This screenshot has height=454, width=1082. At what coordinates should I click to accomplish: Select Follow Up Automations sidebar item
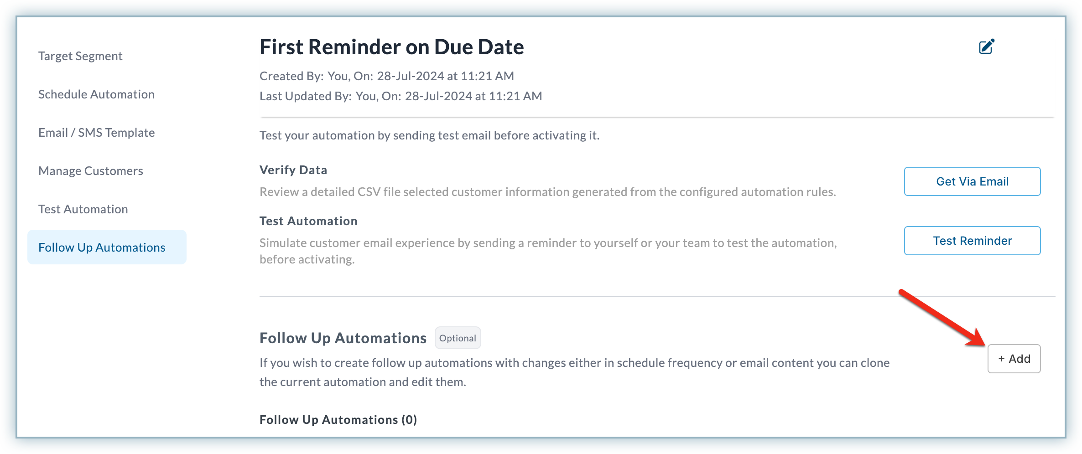click(x=107, y=247)
